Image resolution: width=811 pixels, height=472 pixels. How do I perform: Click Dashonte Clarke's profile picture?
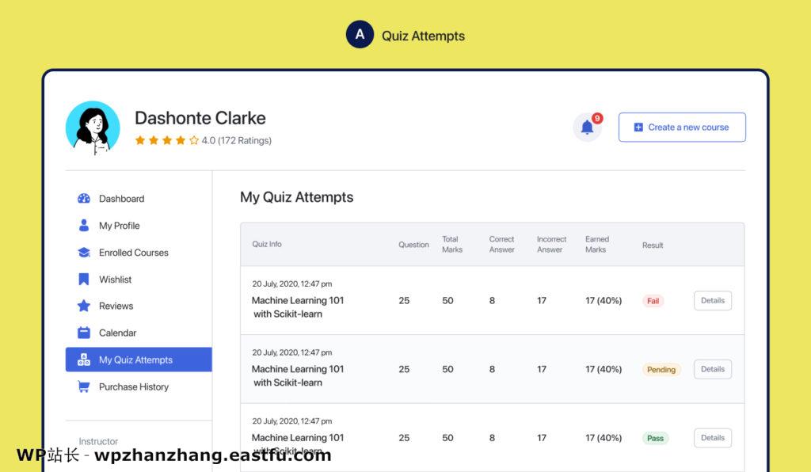point(93,127)
